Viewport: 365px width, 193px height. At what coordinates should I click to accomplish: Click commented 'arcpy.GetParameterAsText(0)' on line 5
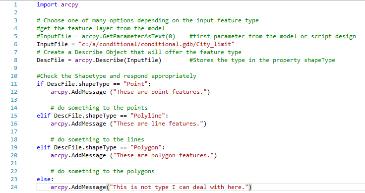tap(128, 36)
